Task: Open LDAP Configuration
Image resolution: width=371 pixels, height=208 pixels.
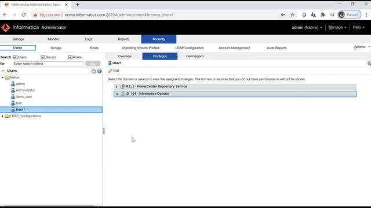Action: [190, 48]
